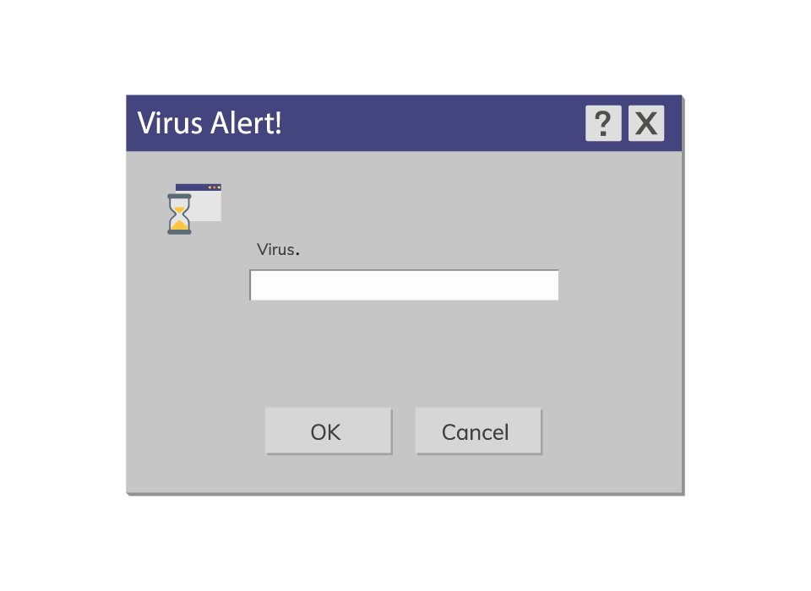811x591 pixels.
Task: Close the Virus Alert dialog with X
Action: click(646, 123)
